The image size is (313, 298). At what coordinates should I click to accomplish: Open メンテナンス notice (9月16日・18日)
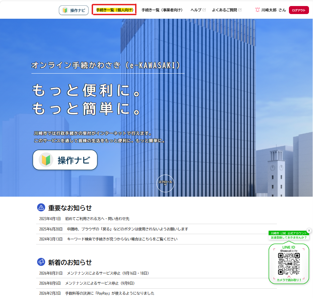pyautogui.click(x=108, y=273)
